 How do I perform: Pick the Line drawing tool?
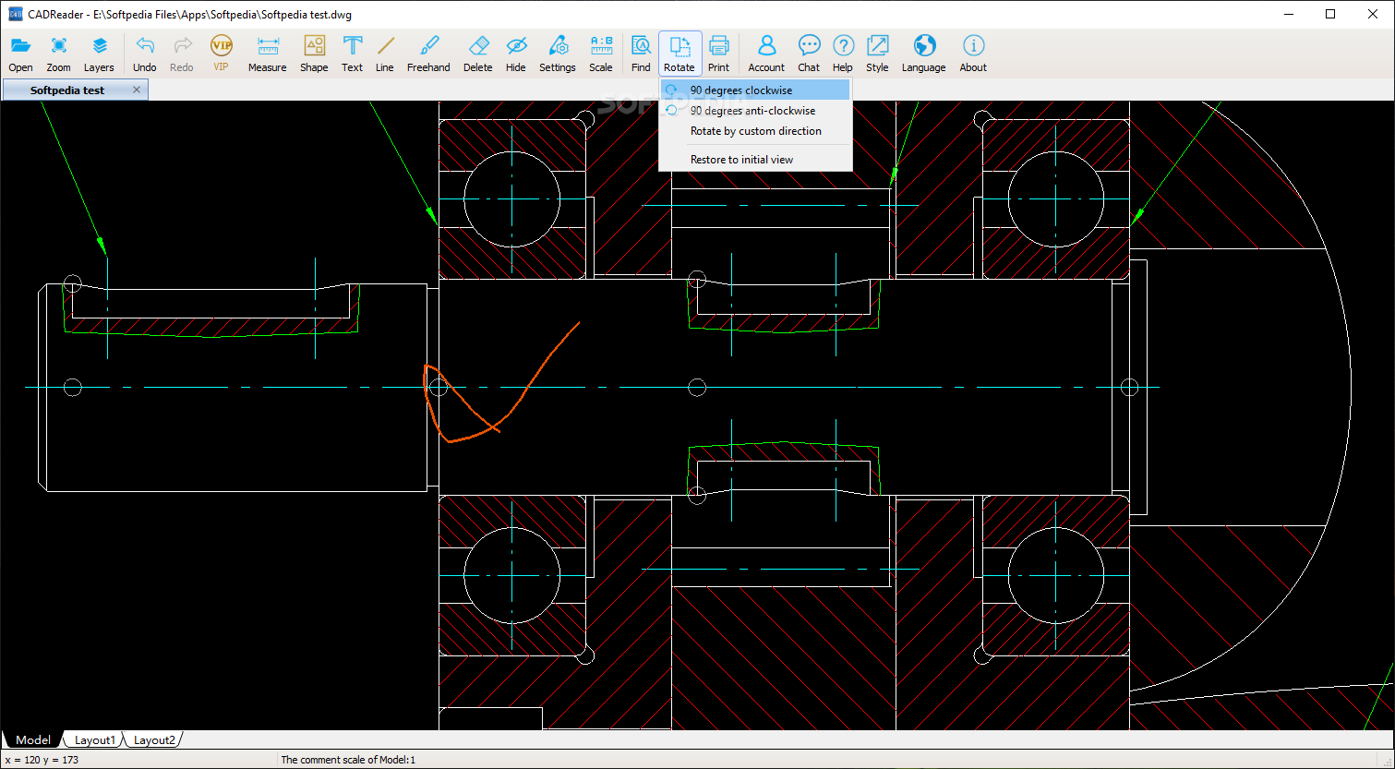[385, 54]
